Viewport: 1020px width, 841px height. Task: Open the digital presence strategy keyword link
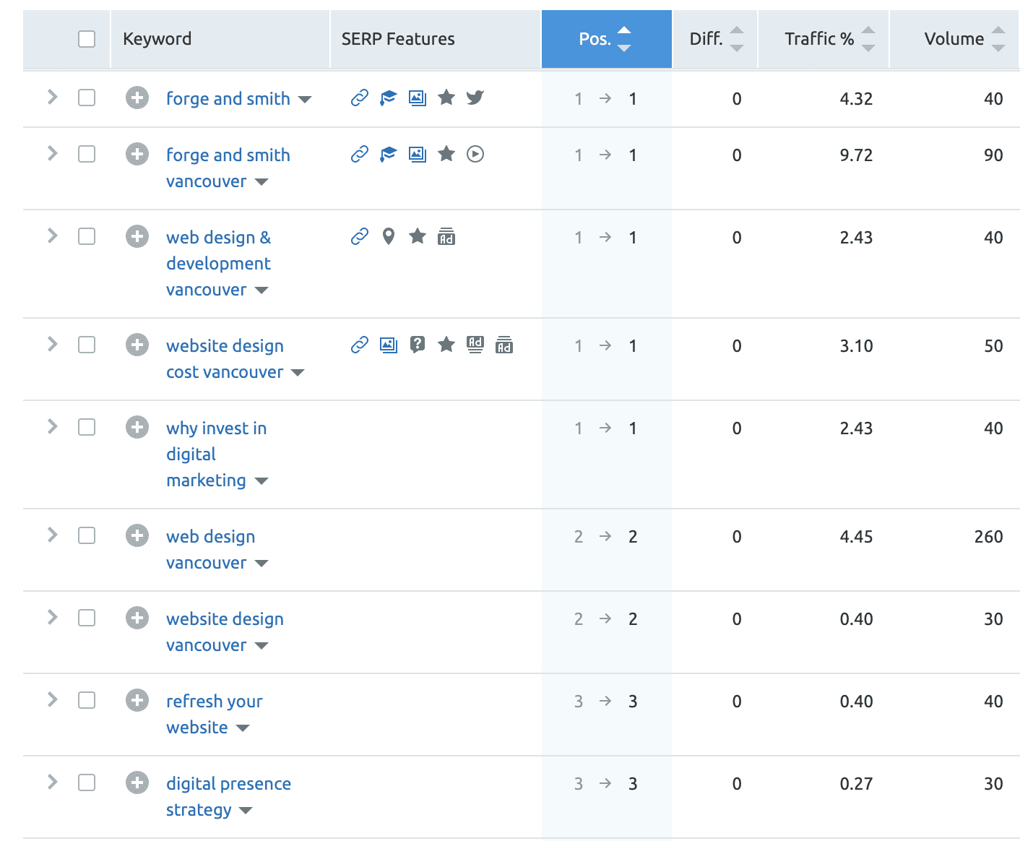click(228, 784)
